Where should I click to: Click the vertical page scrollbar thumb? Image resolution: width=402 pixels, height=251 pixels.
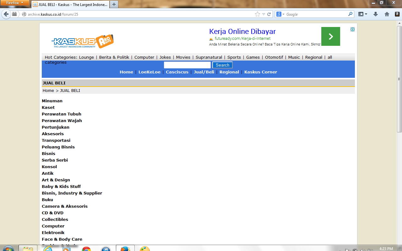pyautogui.click(x=399, y=79)
